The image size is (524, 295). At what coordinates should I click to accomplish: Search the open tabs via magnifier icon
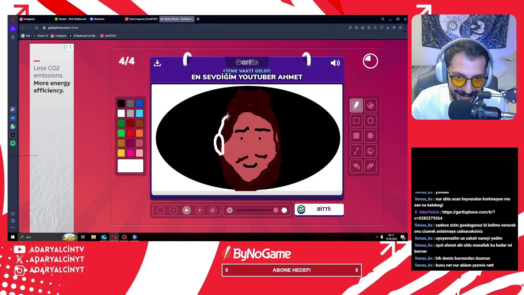[x=383, y=19]
